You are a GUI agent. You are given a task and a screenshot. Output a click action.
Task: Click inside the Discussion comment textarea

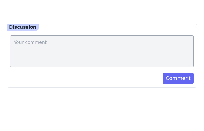(x=102, y=51)
